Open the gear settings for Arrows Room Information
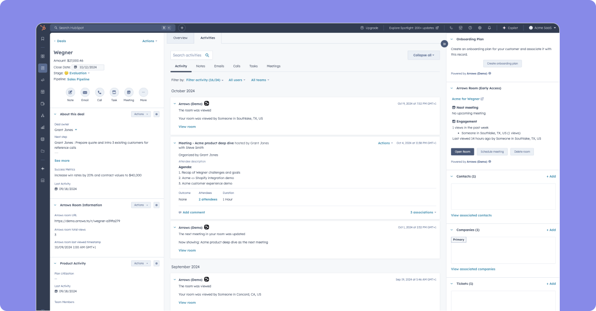The width and height of the screenshot is (596, 311). pos(156,205)
